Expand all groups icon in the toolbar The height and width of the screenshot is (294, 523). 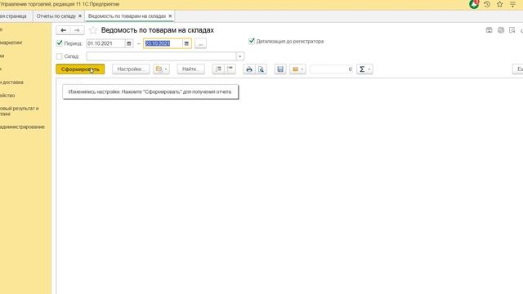click(218, 69)
